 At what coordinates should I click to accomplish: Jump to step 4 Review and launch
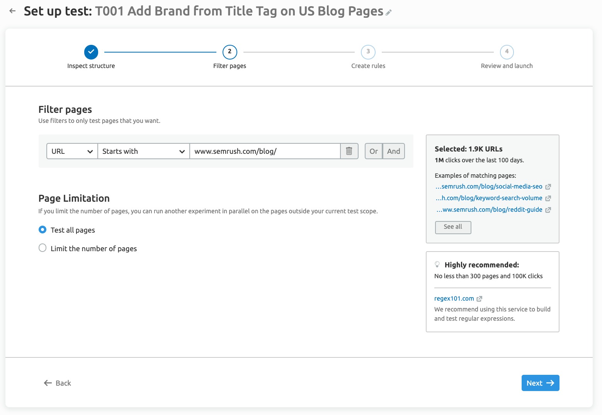click(507, 52)
